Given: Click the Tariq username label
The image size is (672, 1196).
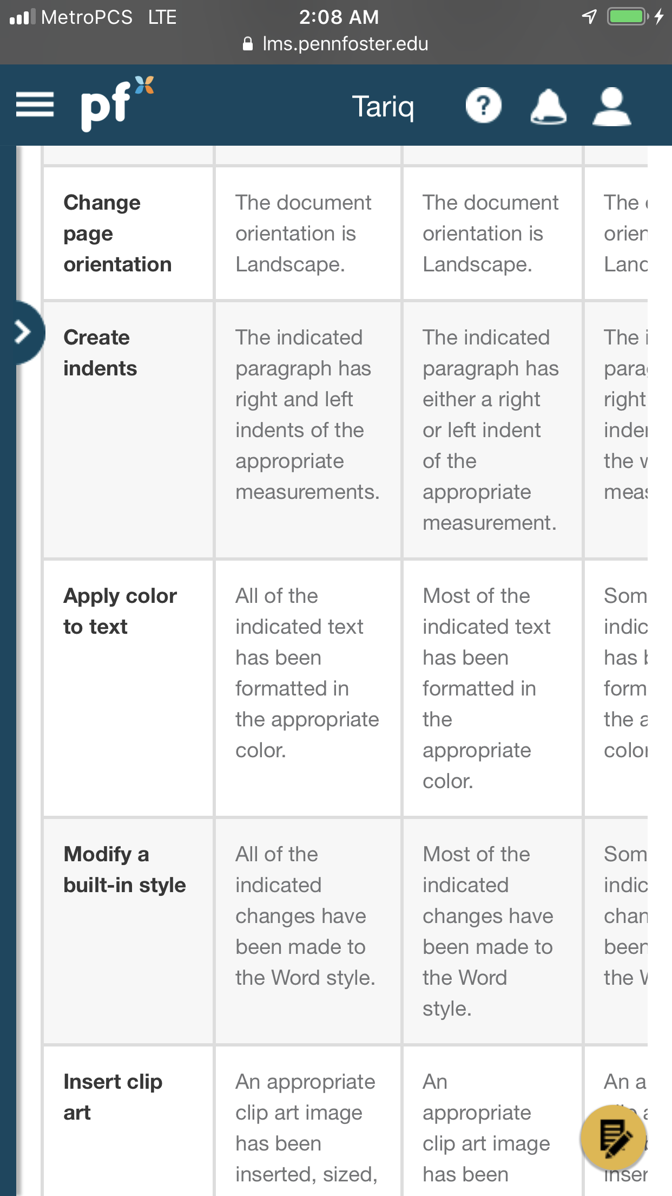Looking at the screenshot, I should pos(383,107).
